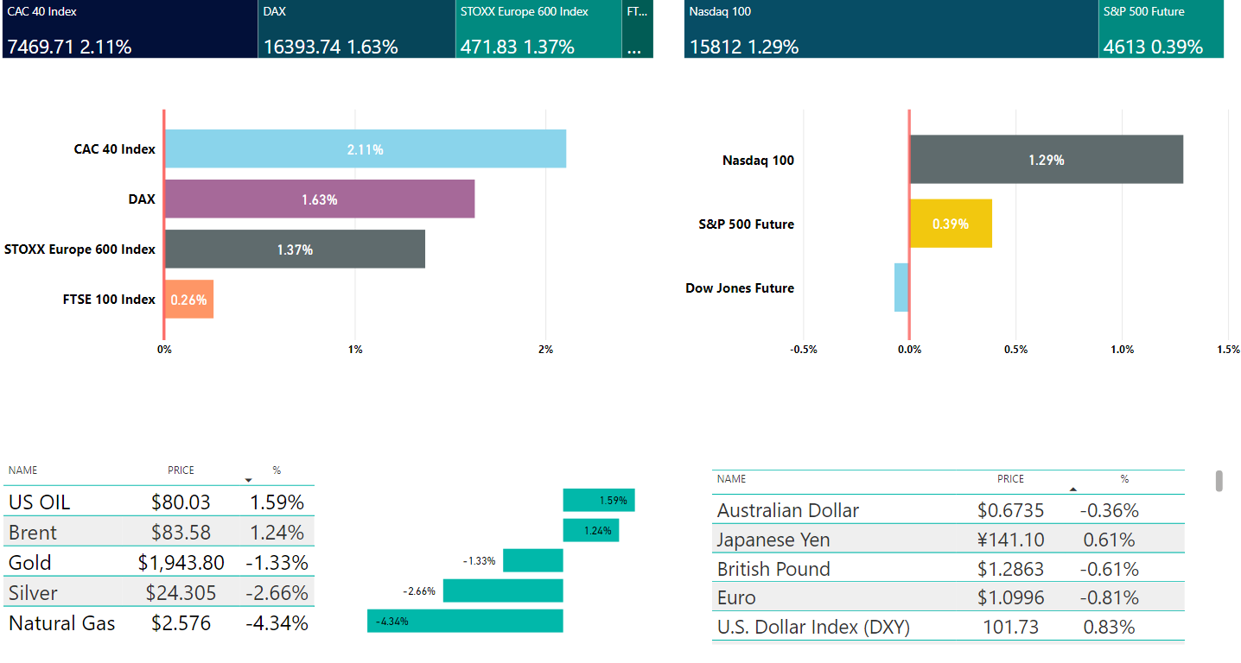Click the yellow S&P 500 Future bar
1241x663 pixels.
pos(951,224)
